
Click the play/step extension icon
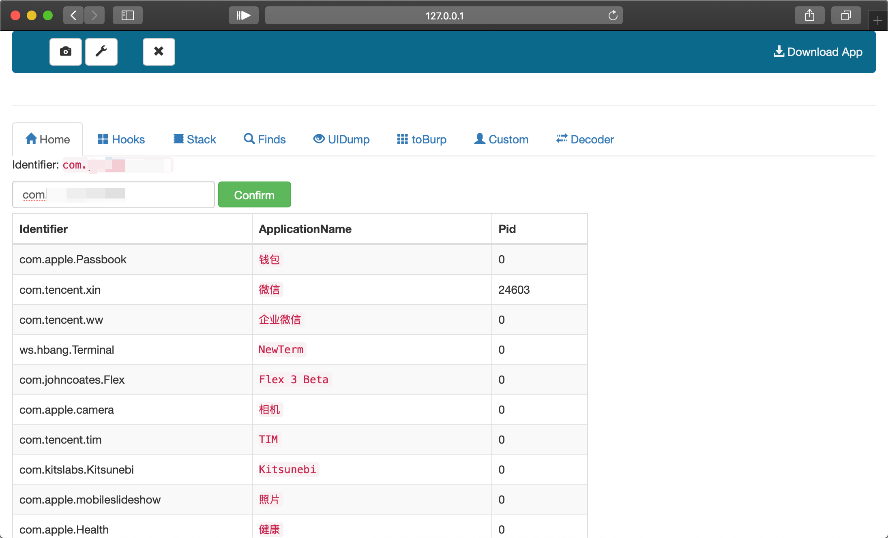pyautogui.click(x=243, y=15)
